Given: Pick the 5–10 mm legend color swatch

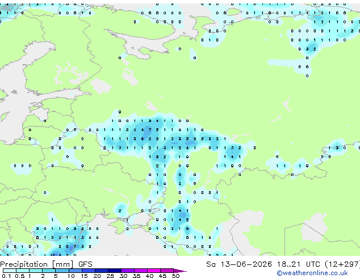Looking at the screenshot, I should [x=62, y=271].
